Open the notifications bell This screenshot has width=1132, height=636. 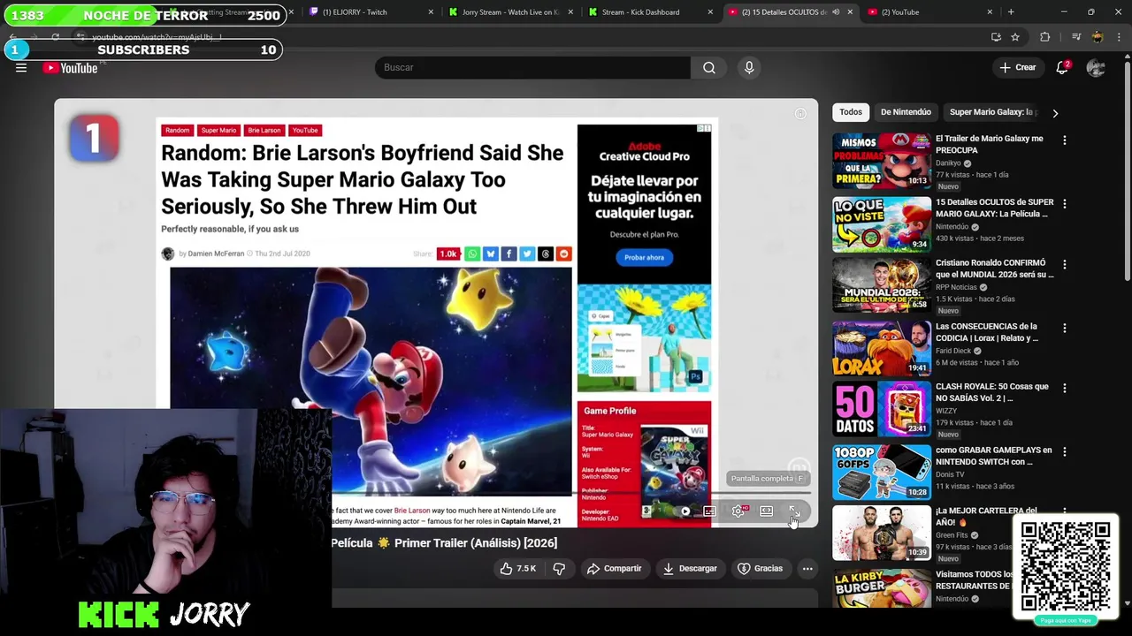pos(1063,68)
